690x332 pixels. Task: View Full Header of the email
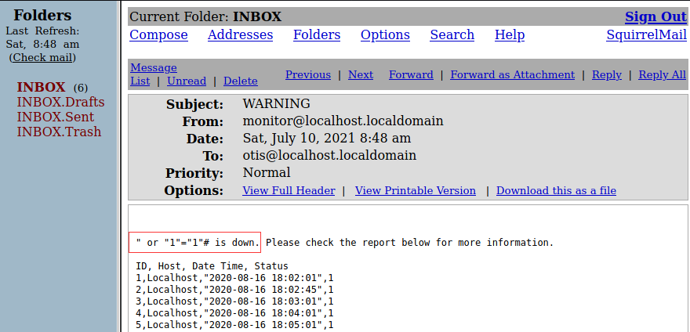(289, 190)
